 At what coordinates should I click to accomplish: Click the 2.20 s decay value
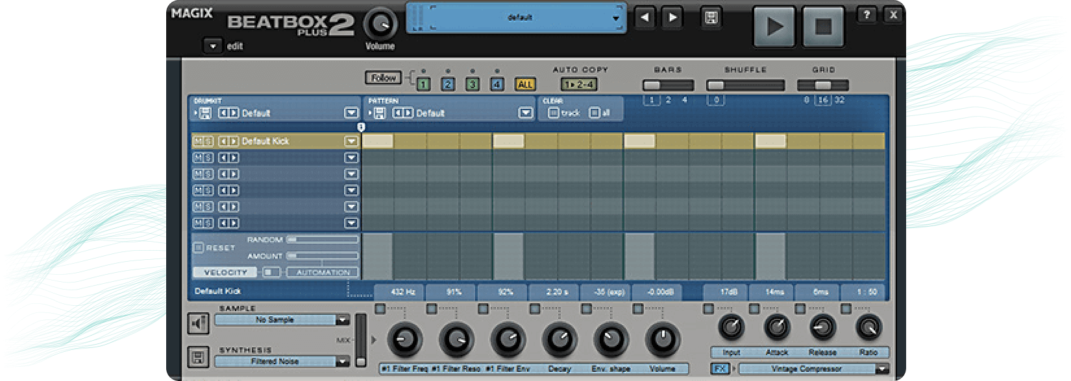[x=554, y=292]
